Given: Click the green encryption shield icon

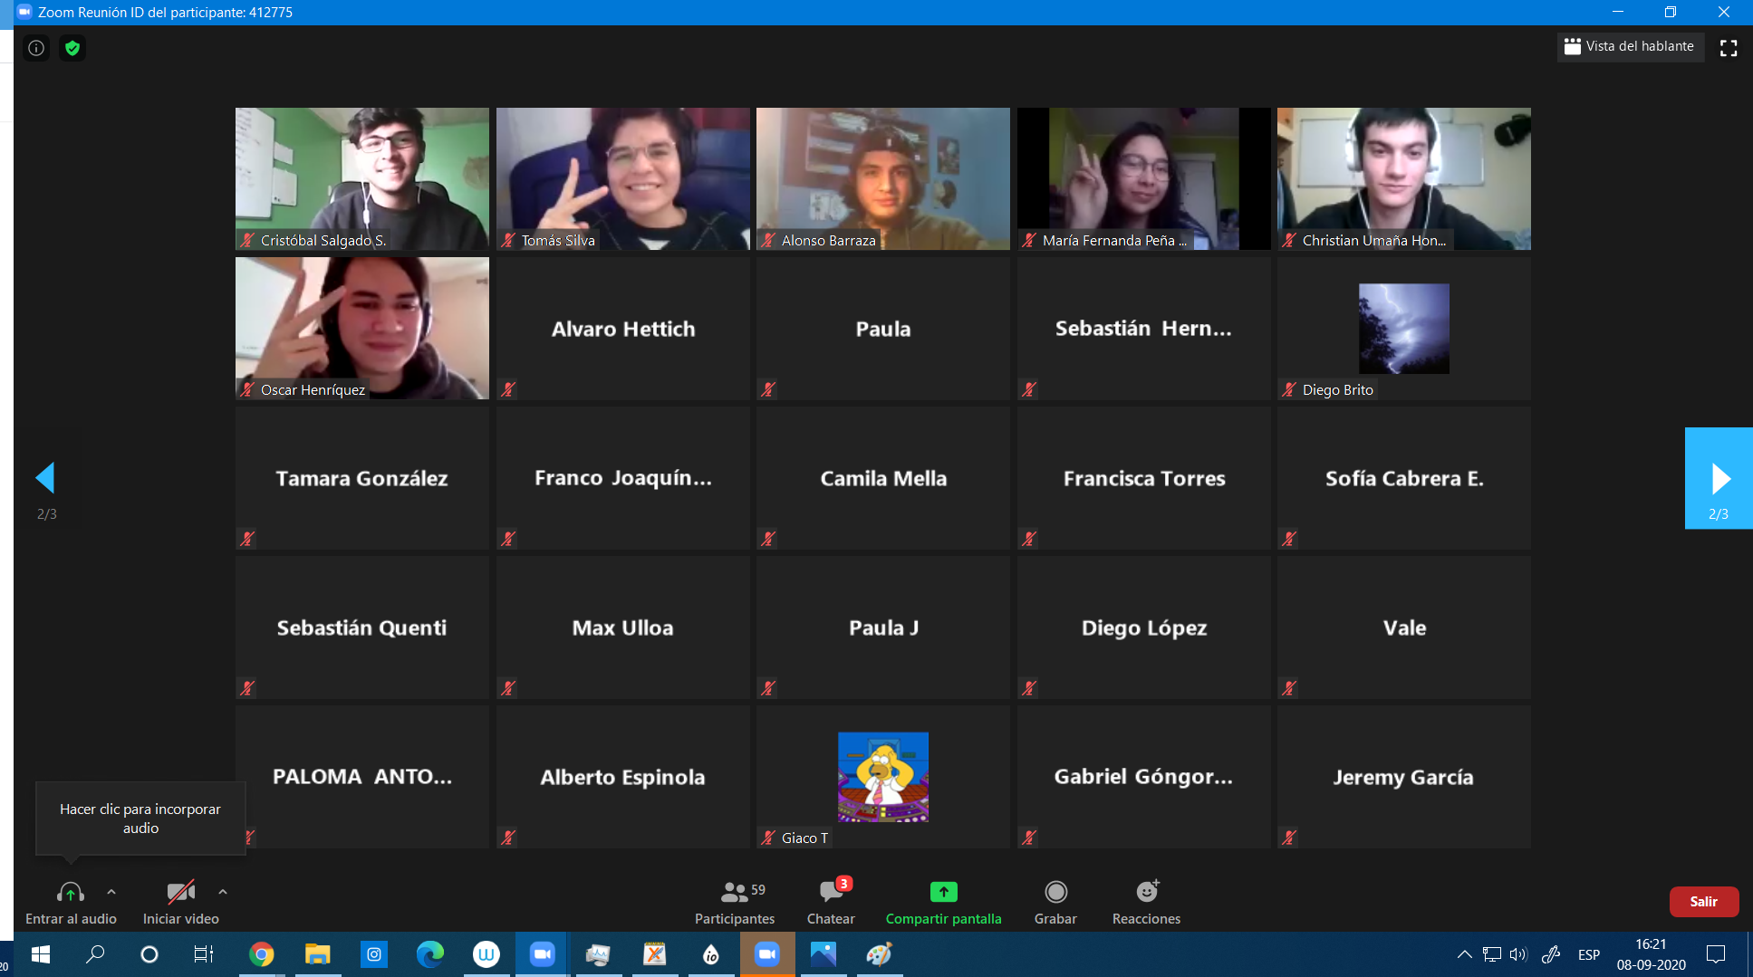Looking at the screenshot, I should tap(72, 48).
